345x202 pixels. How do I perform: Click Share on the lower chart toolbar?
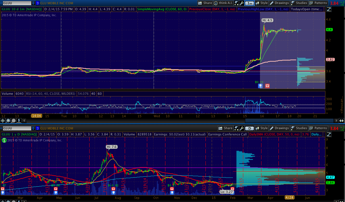click(x=225, y=128)
